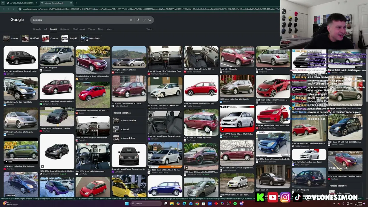This screenshot has height=207, width=368.
Task: Open 'Scion xA: Prices, Reviews' CarGurus image
Action: click(x=201, y=122)
